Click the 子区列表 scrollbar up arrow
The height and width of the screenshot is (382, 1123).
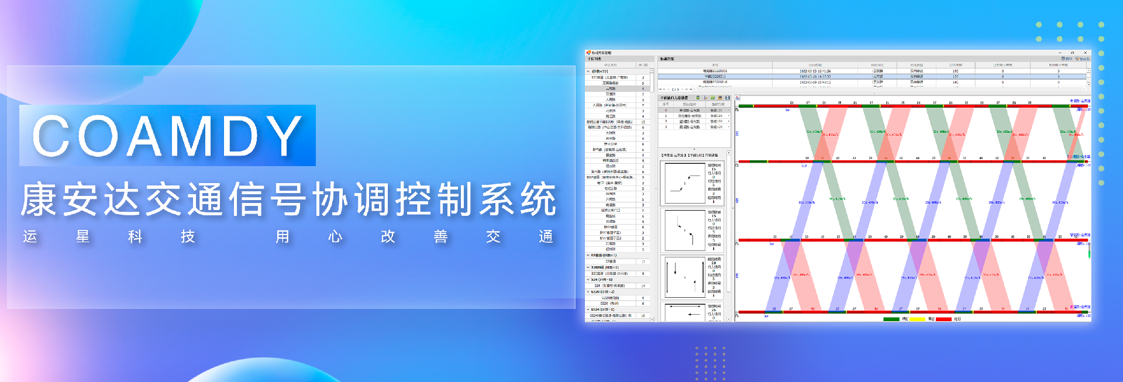[x=652, y=71]
